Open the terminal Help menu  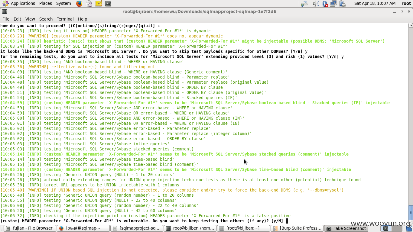83,19
